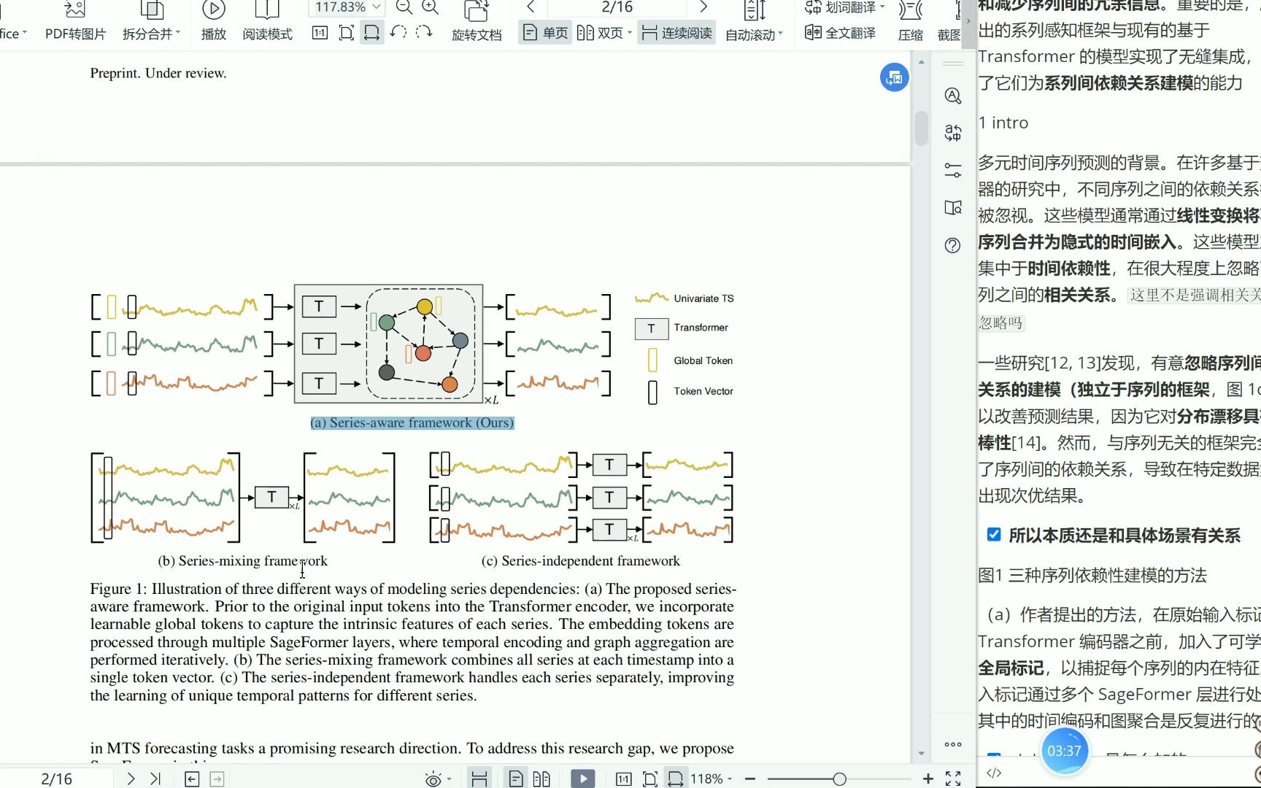Click the blue floating translate button
The image size is (1261, 788).
coord(894,77)
